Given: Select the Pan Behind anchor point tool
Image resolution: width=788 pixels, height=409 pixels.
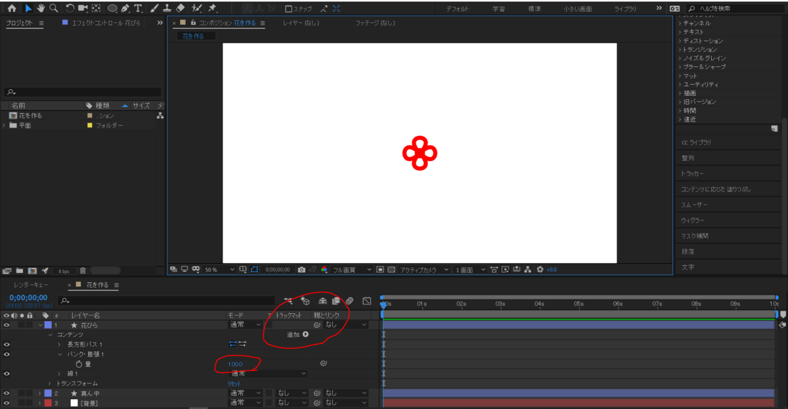Looking at the screenshot, I should (x=97, y=9).
